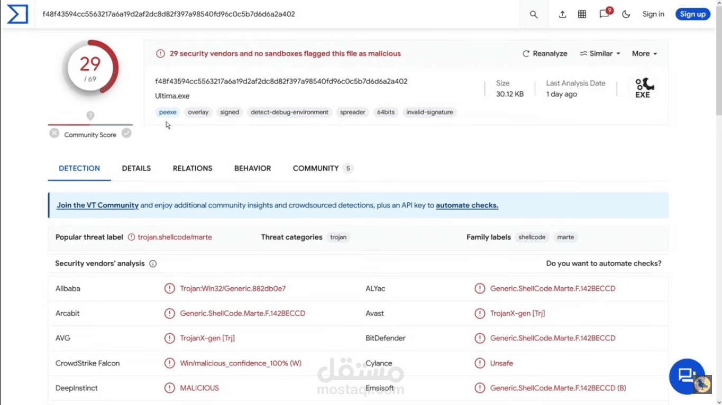
Task: Click the ALYac detection alert icon
Action: click(x=480, y=288)
